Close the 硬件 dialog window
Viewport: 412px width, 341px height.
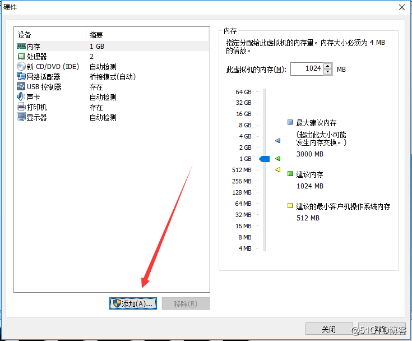tap(402, 7)
